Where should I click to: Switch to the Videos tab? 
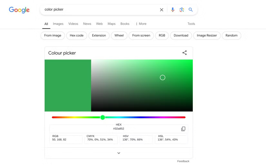coord(73,24)
